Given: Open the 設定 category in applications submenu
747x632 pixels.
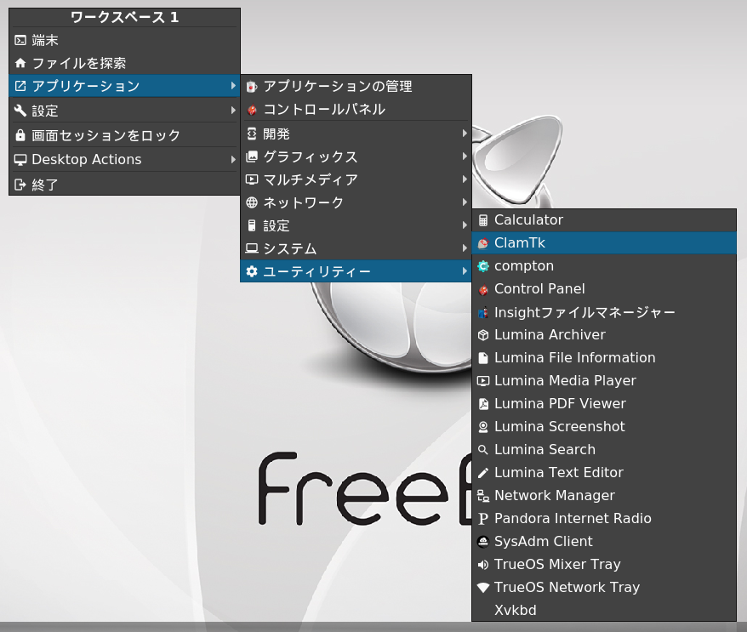Looking at the screenshot, I should point(356,225).
